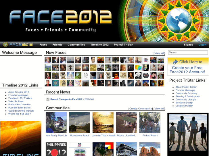Click the close-up eye avatar

pyautogui.click(x=116, y=83)
